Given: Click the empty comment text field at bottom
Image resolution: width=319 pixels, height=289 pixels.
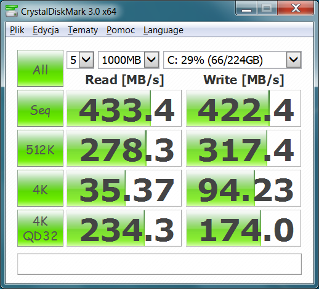Looking at the screenshot, I should pyautogui.click(x=159, y=264).
